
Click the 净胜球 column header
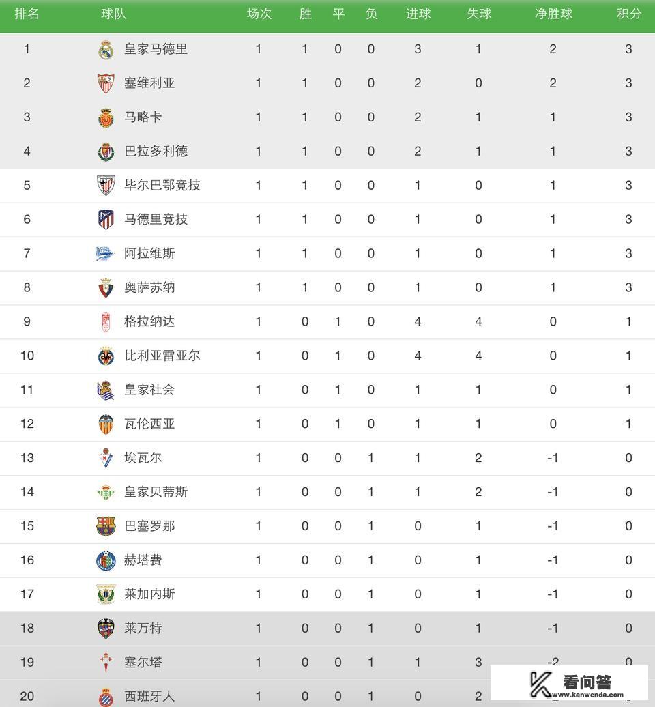click(553, 14)
